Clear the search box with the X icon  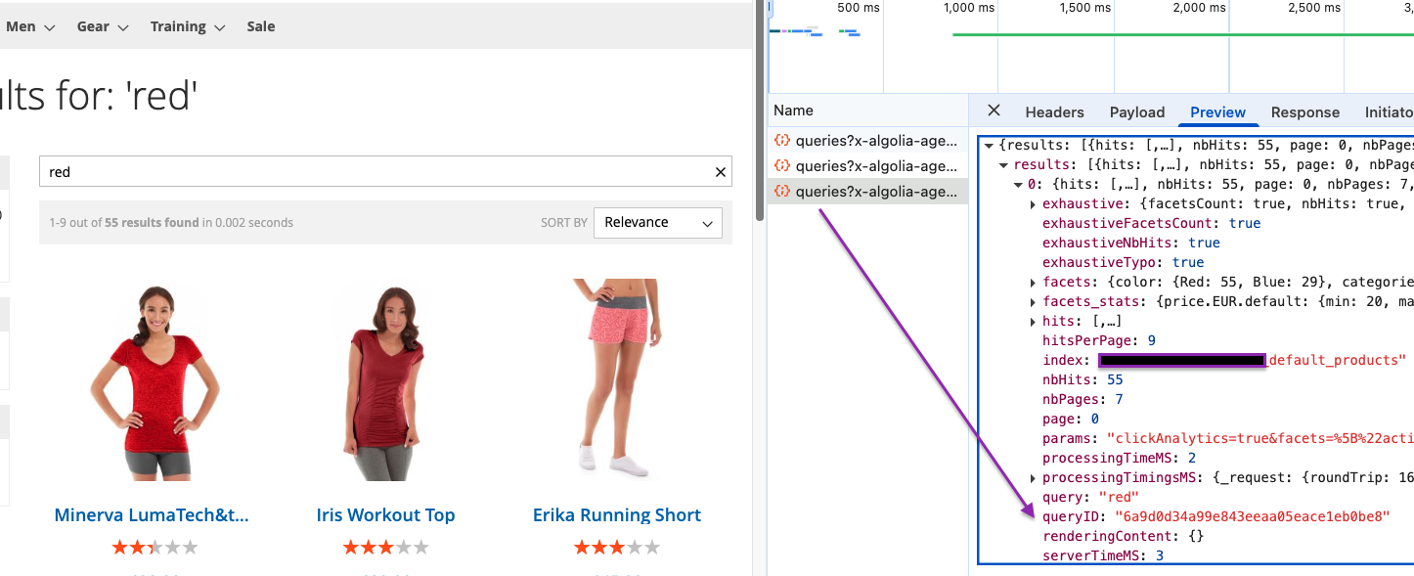pyautogui.click(x=721, y=172)
